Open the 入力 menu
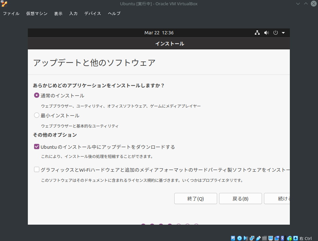This screenshot has width=318, height=241. click(73, 13)
